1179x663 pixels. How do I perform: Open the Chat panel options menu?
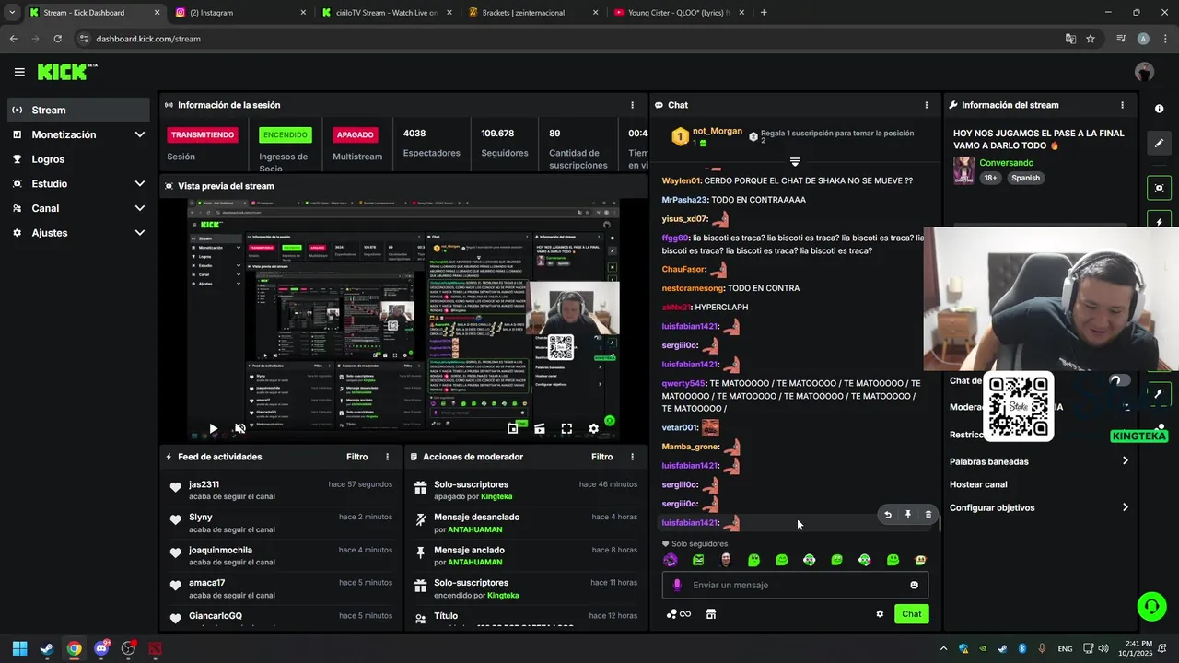point(927,105)
